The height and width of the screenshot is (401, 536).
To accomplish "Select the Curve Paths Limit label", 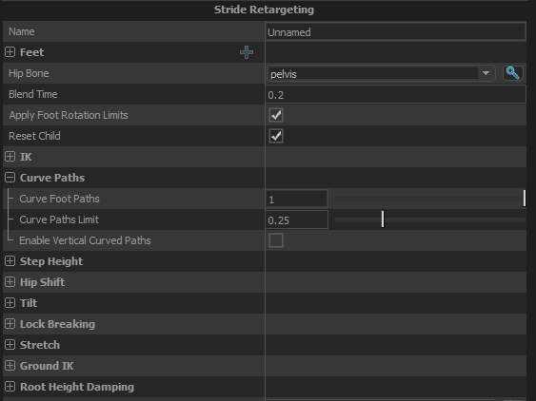I will coord(59,220).
